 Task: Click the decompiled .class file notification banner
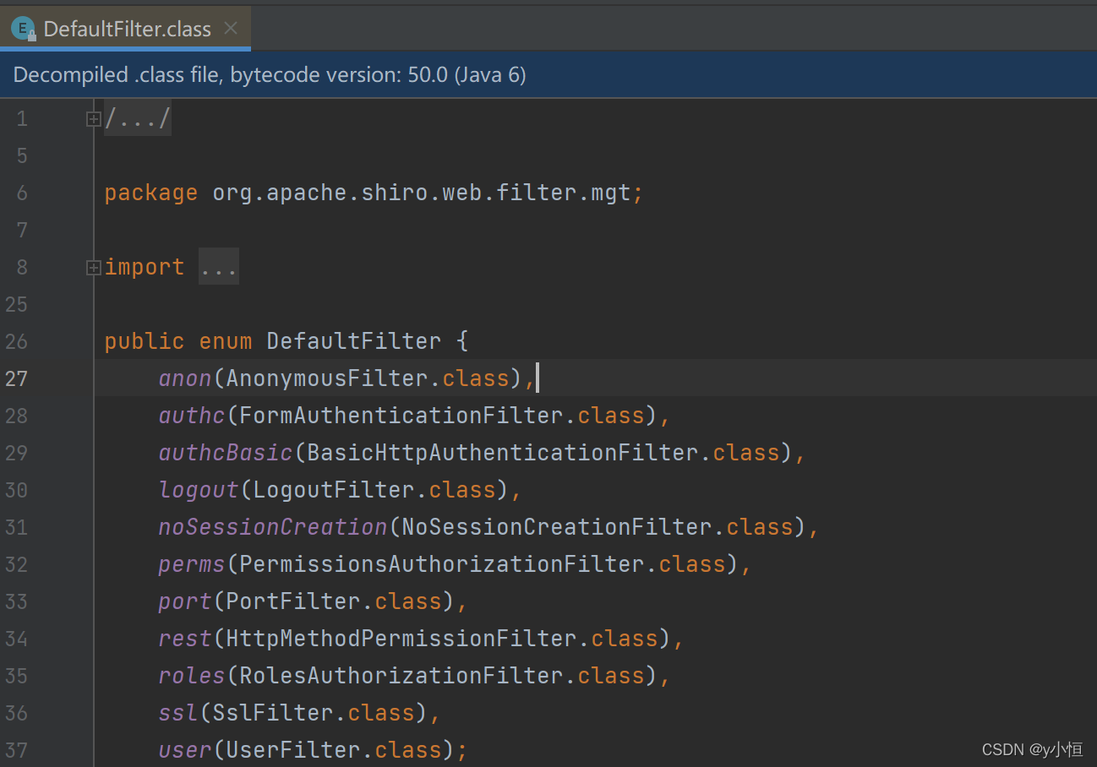(548, 75)
